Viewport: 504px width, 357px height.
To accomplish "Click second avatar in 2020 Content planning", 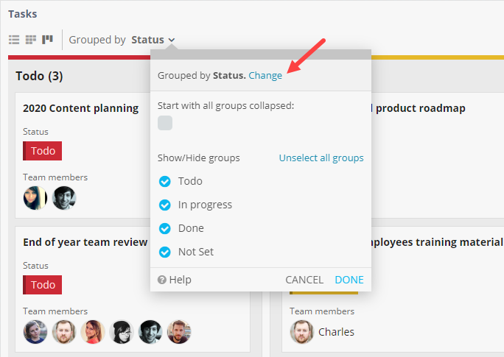I will [x=64, y=197].
